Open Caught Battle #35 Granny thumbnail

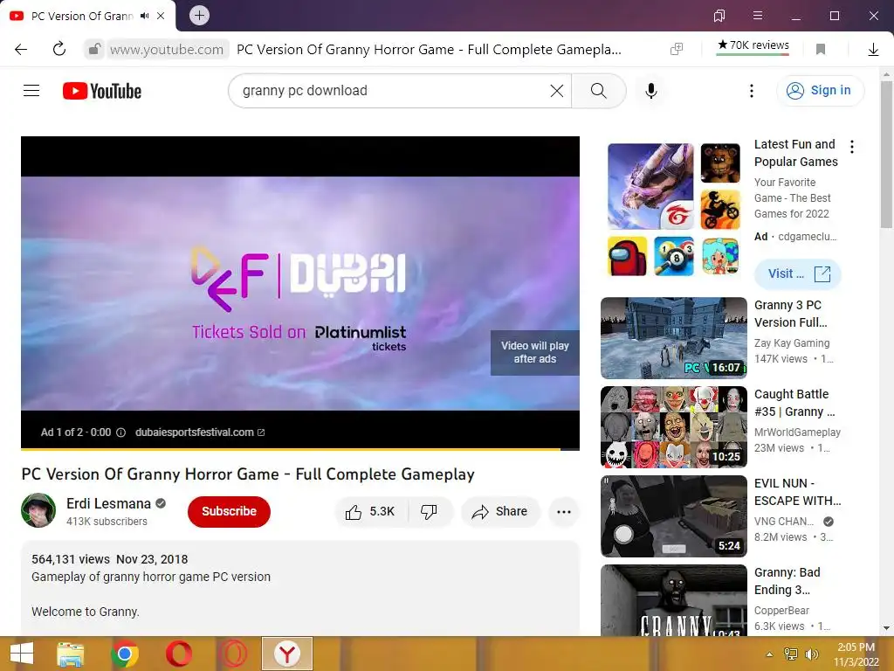[x=674, y=426]
